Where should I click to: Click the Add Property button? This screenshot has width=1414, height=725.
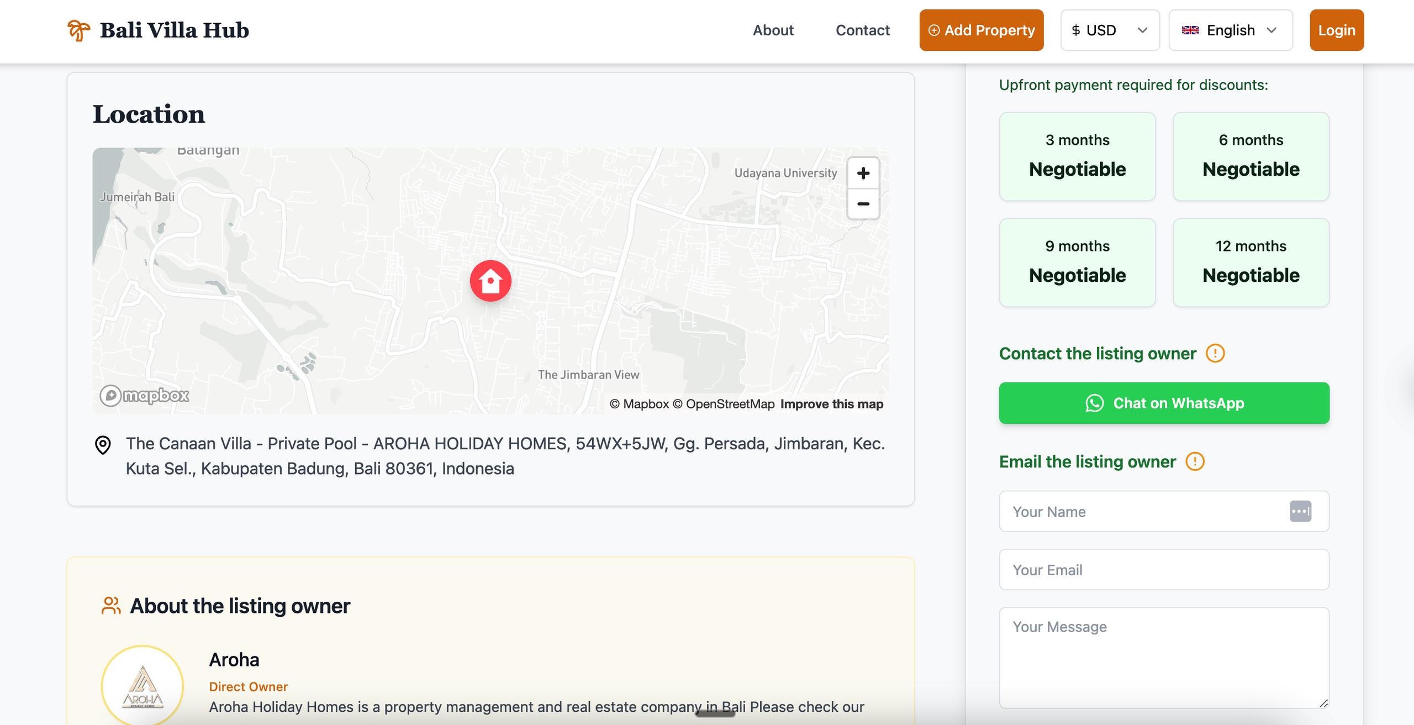pyautogui.click(x=981, y=30)
